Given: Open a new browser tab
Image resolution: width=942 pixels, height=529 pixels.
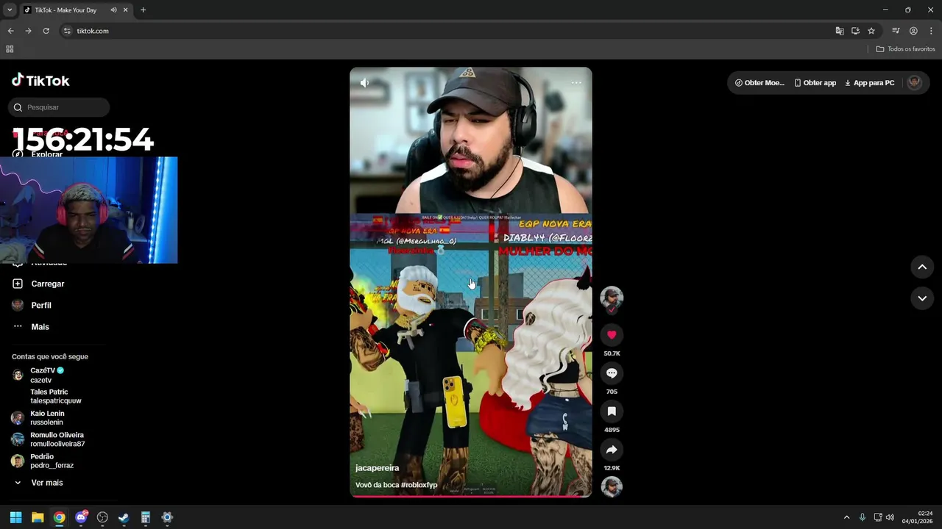Looking at the screenshot, I should (x=143, y=10).
